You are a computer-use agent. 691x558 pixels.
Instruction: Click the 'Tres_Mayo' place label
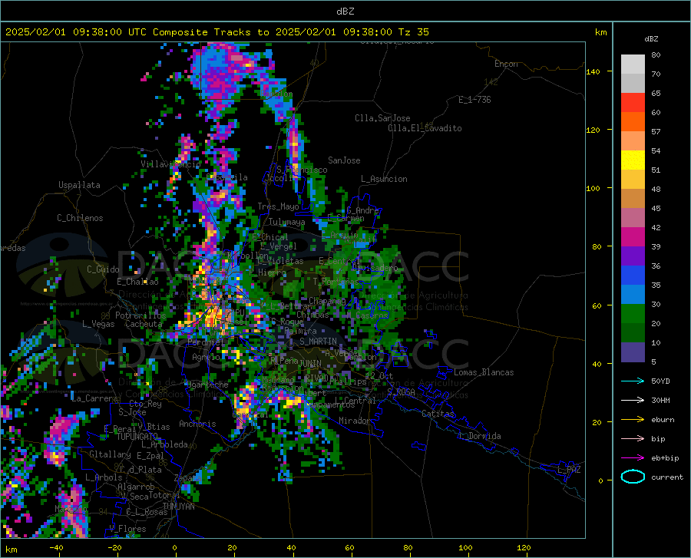click(278, 206)
